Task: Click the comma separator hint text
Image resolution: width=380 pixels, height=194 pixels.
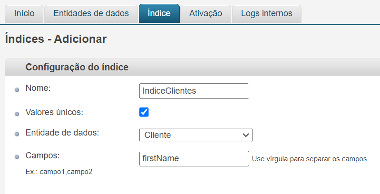Action: click(x=310, y=159)
